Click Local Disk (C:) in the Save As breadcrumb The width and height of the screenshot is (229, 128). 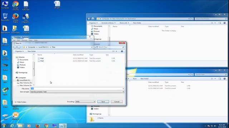click(44, 47)
